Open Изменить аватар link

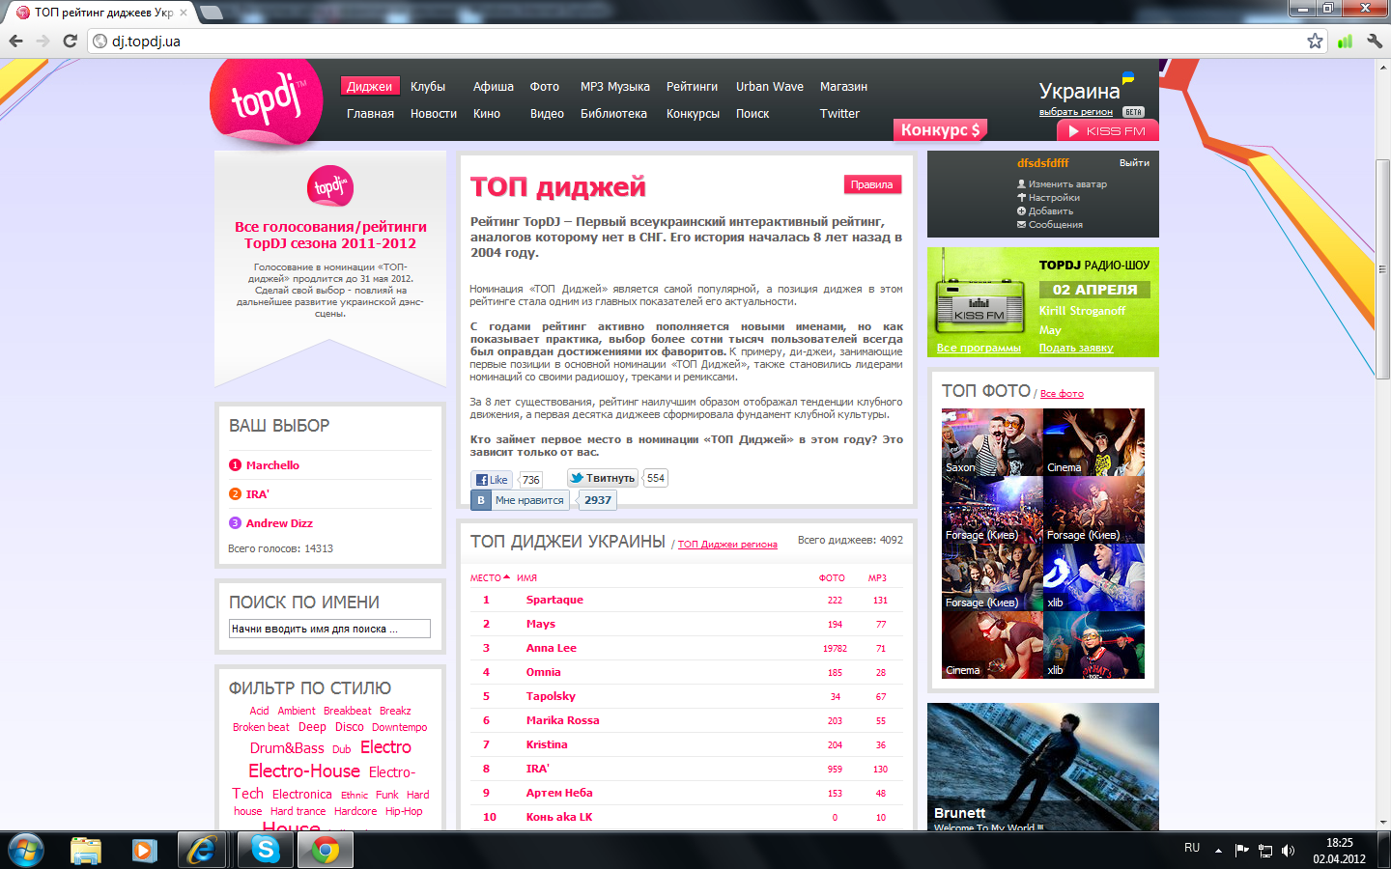click(x=1067, y=183)
